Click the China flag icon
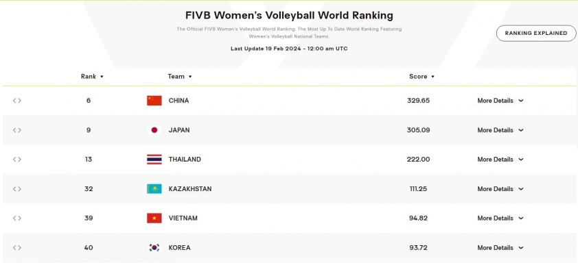The image size is (578, 263). [154, 101]
